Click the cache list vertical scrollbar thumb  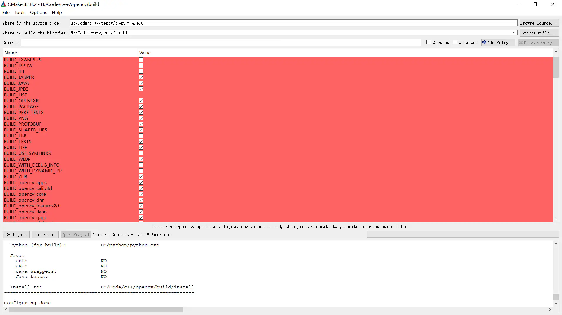556,67
